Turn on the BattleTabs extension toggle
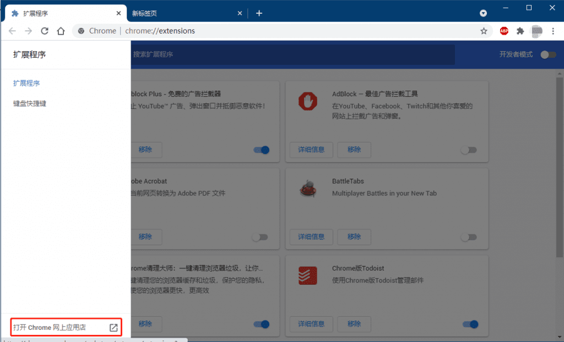This screenshot has width=564, height=342. tap(469, 237)
